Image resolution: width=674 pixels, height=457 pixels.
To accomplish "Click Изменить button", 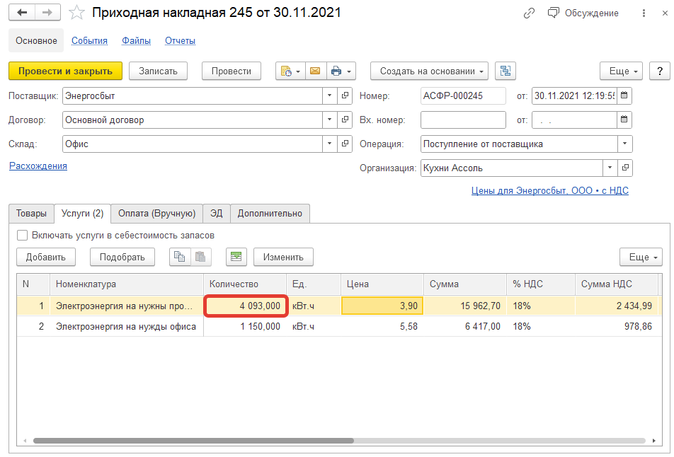I will click(x=283, y=257).
